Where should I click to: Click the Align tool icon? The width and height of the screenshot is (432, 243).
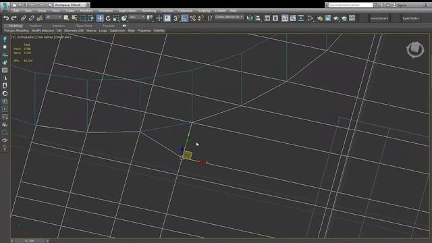point(258,18)
